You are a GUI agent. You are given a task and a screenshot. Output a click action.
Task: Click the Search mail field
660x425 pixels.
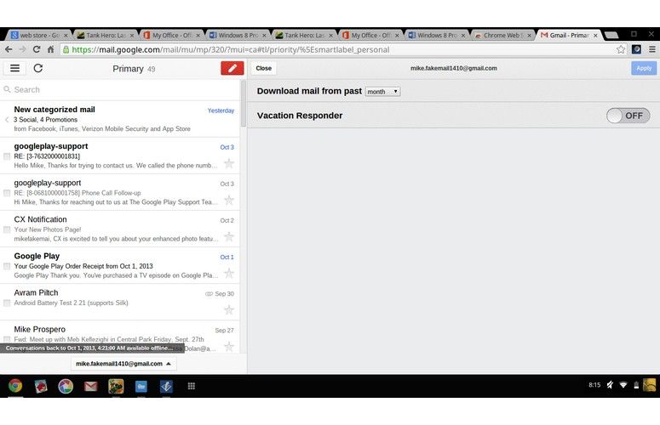[x=120, y=89]
